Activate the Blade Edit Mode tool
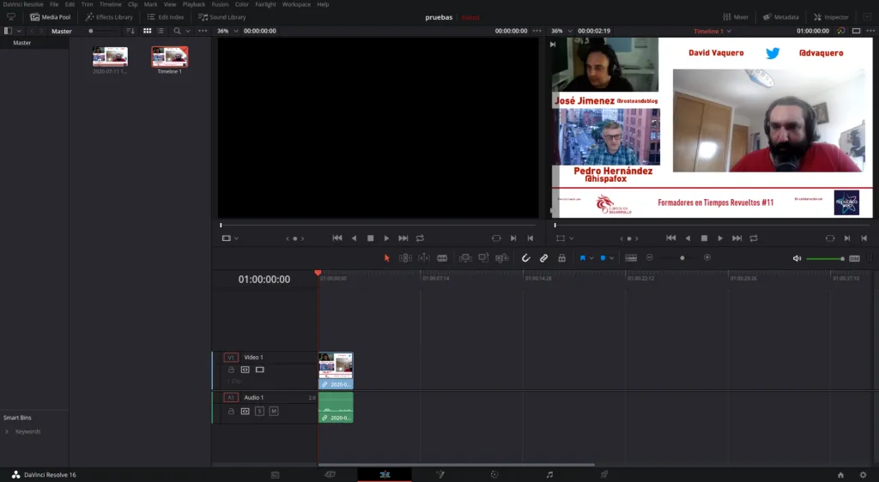 442,258
